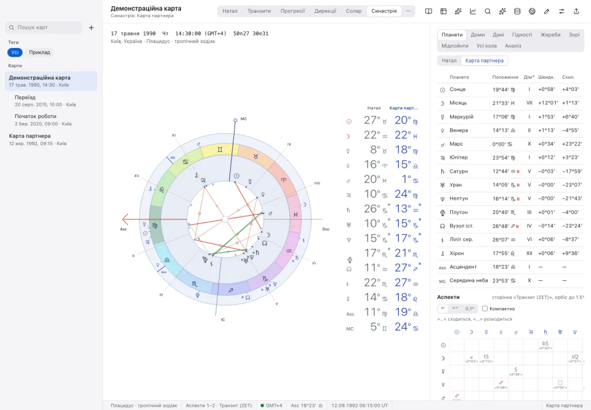
Task: Open the line graph toolbar icon
Action: (x=473, y=11)
